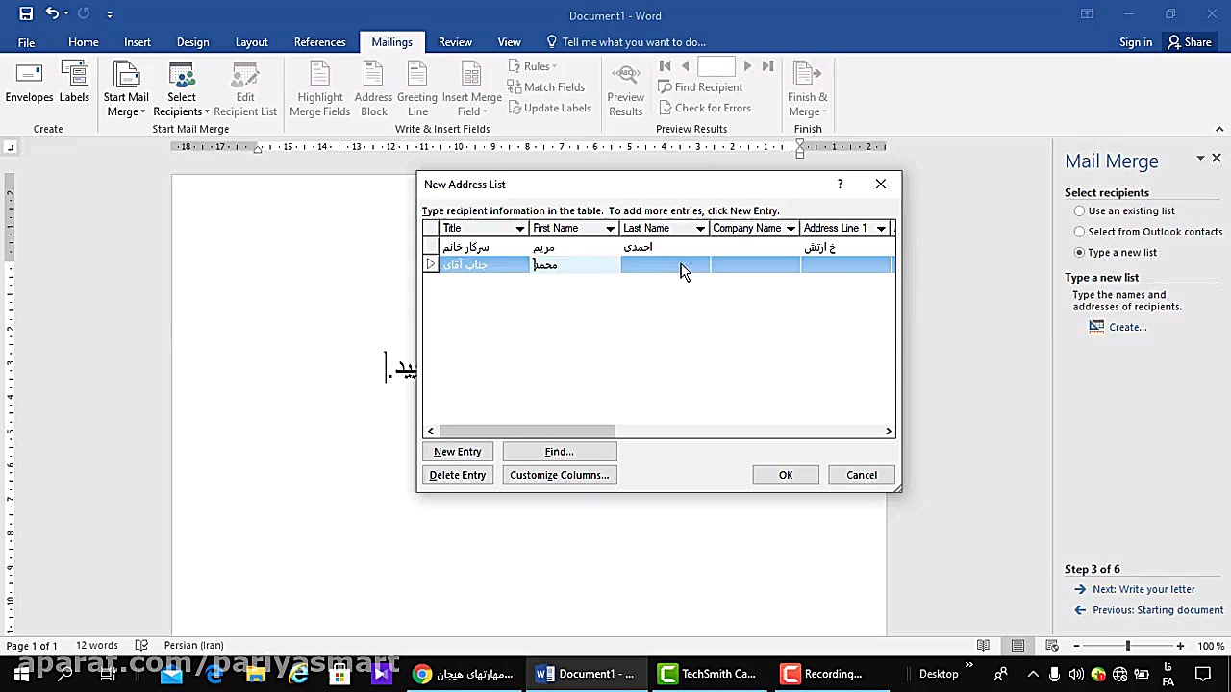Open the Envelopes tool
Viewport: 1231px width, 692px height.
[x=29, y=83]
